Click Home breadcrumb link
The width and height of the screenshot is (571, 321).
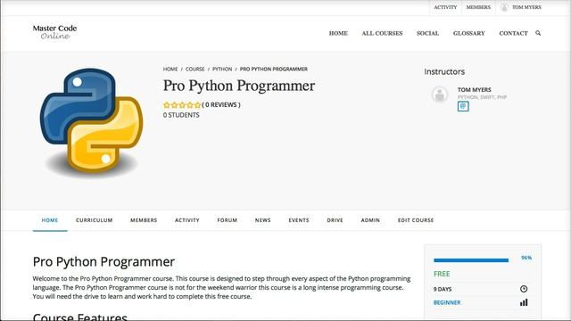(170, 70)
